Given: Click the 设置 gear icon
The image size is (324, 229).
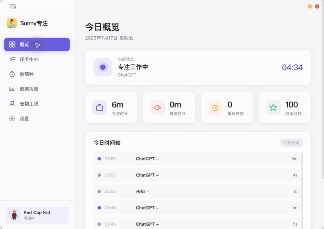Looking at the screenshot, I should [12, 119].
